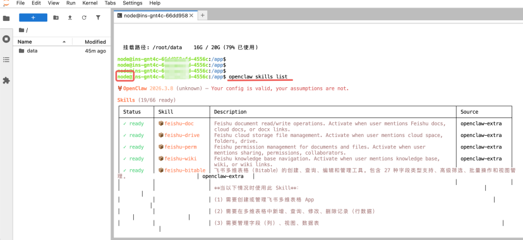523x240 pixels.
Task: Click openclaw-extra source in feishu-drive row
Action: tap(481, 135)
